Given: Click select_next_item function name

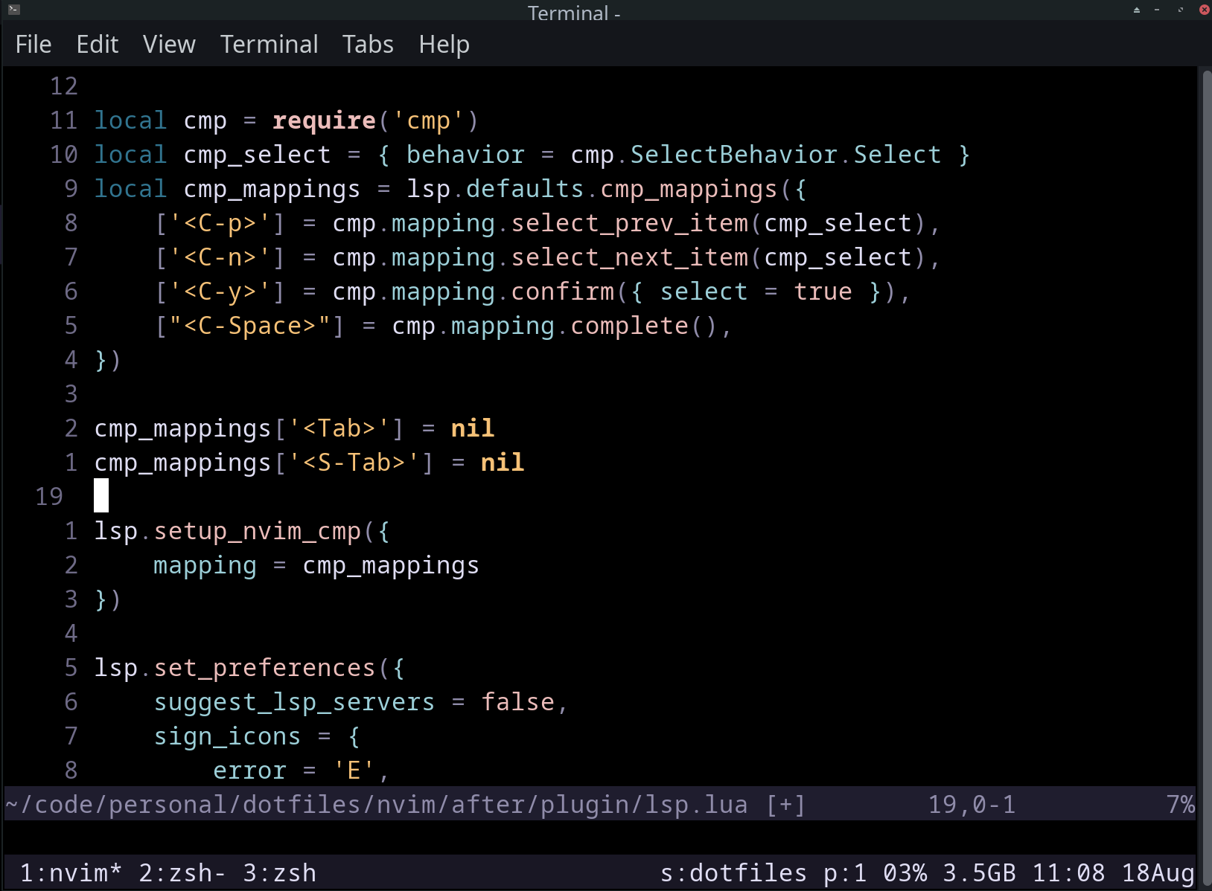Looking at the screenshot, I should tap(629, 257).
